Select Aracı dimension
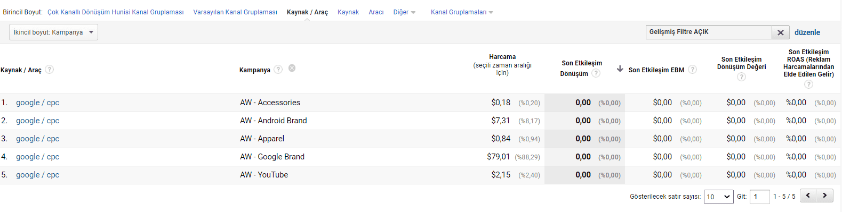This screenshot has height=212, width=842. pos(376,12)
